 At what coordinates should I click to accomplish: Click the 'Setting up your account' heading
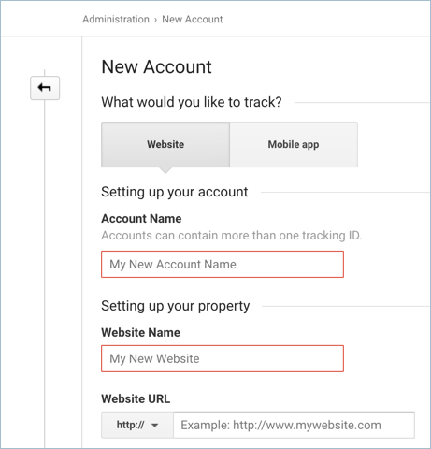(x=175, y=192)
